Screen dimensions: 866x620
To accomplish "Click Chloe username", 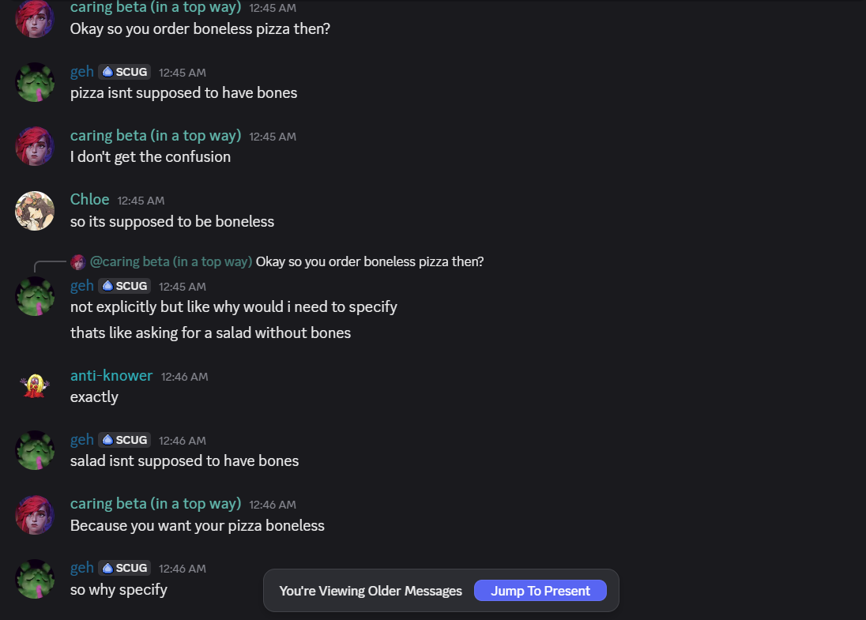I will (x=89, y=200).
